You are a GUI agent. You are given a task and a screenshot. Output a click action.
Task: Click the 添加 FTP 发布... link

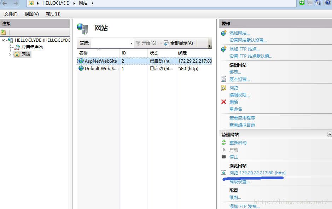tap(244, 206)
